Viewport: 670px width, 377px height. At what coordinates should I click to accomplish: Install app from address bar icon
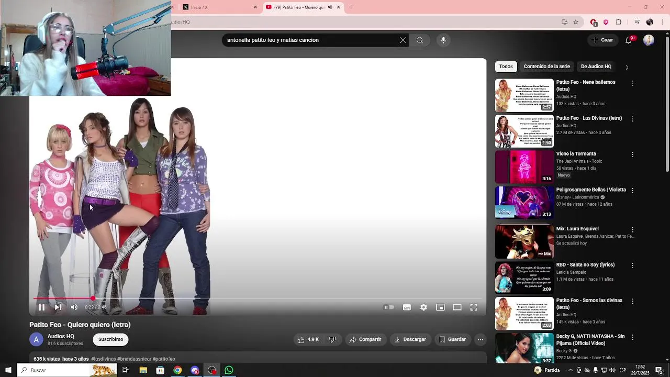coord(564,22)
